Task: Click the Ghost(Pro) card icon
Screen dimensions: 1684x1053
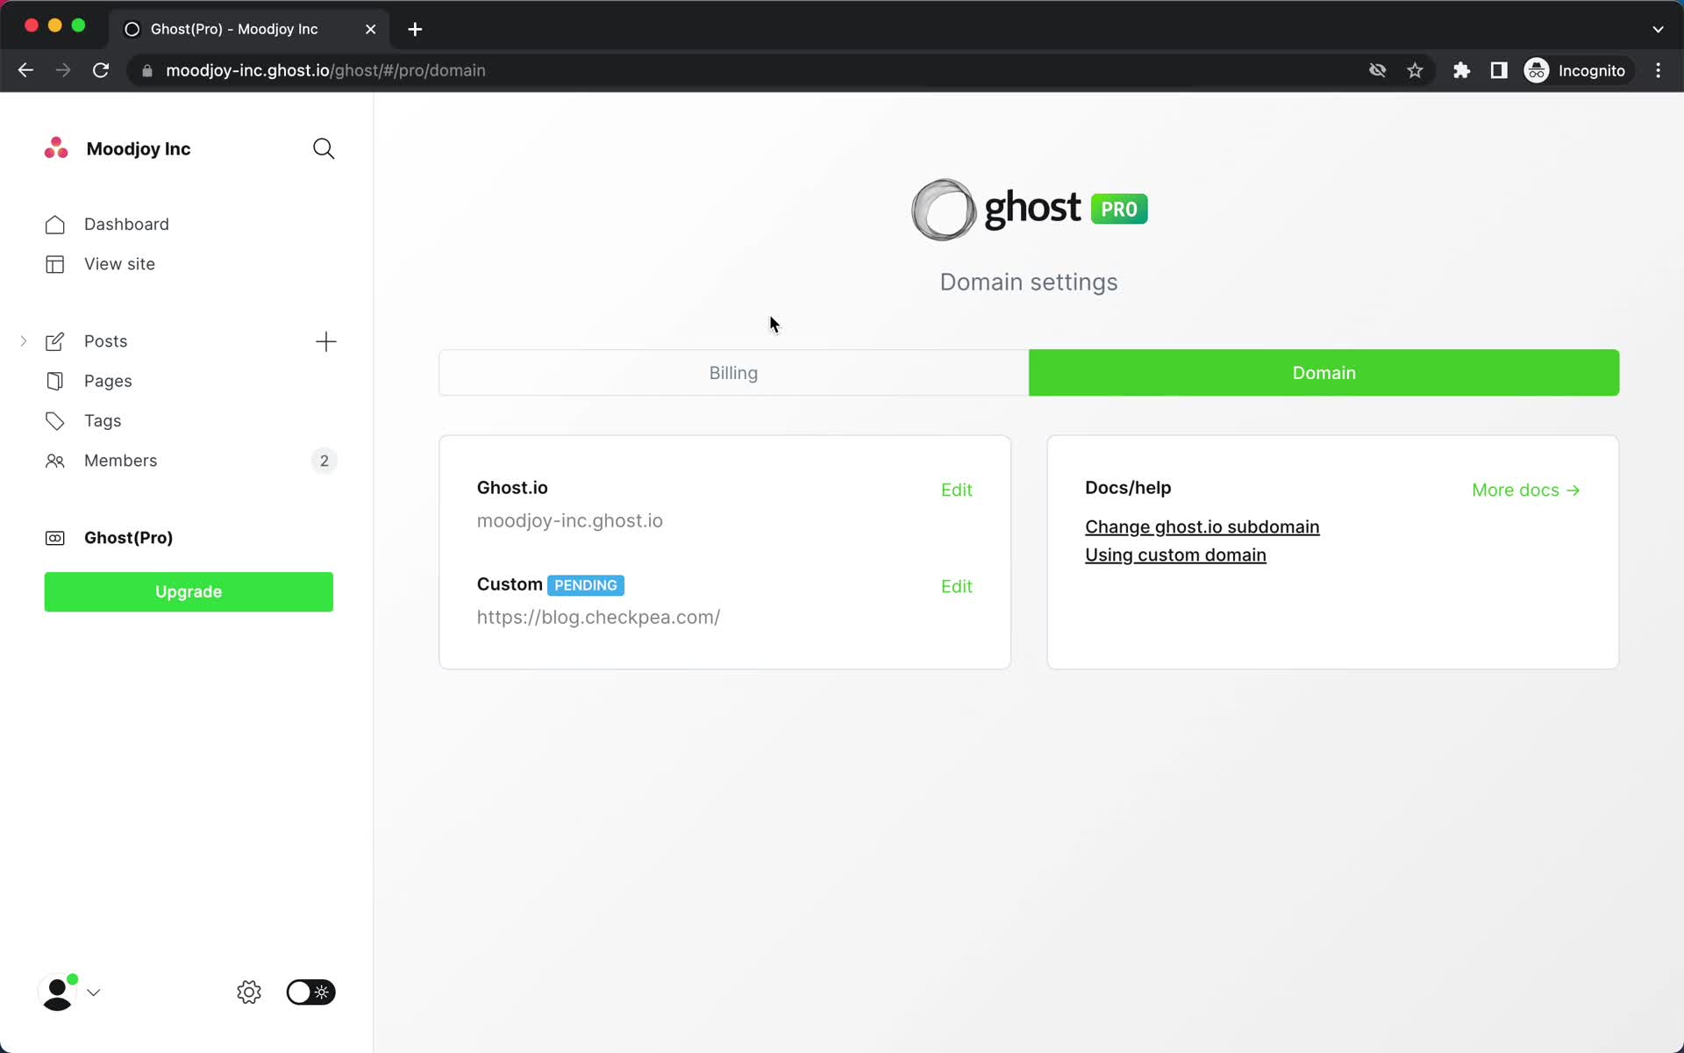Action: click(54, 538)
